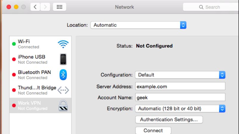Viewport: 239px width, 134px height.
Task: Click the Not Configured status text
Action: coord(154,46)
